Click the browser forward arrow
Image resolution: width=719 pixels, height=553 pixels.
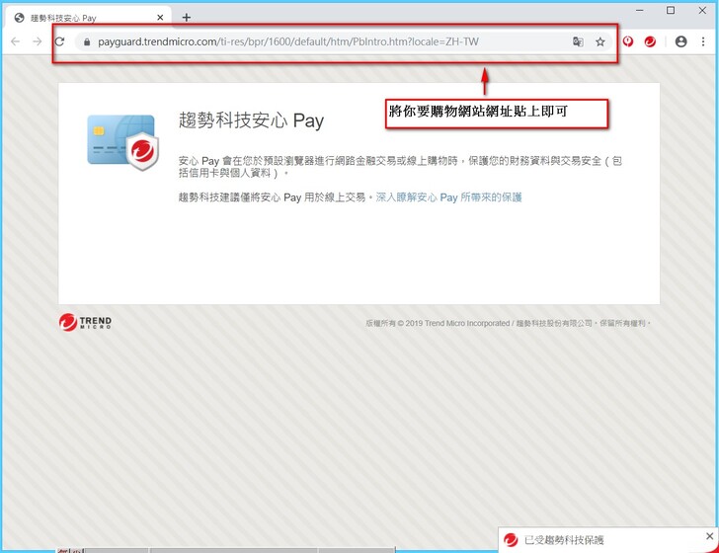(x=38, y=41)
